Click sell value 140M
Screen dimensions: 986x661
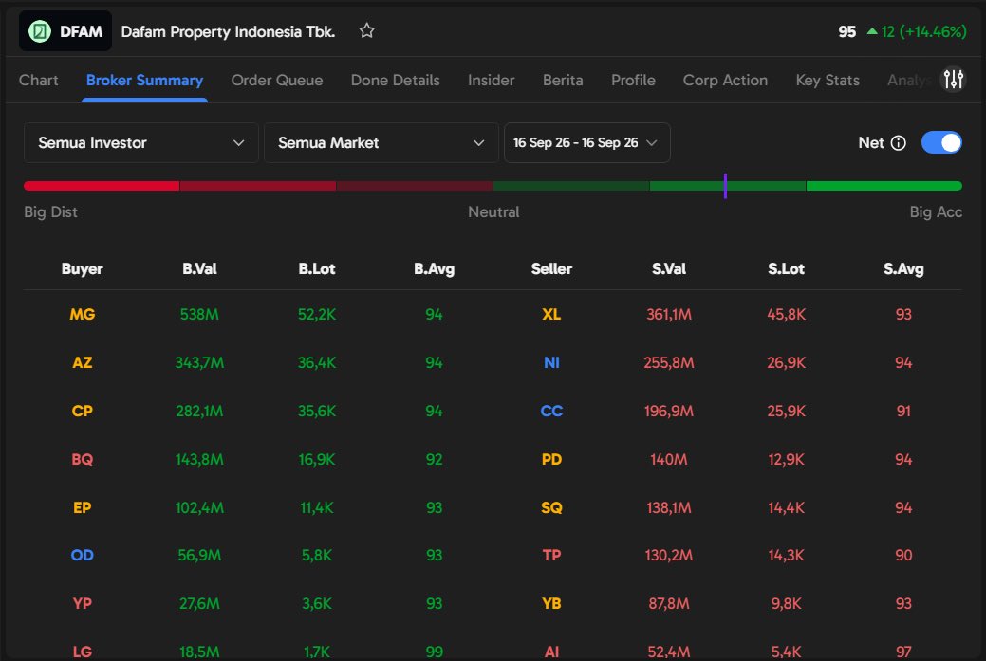click(x=669, y=459)
